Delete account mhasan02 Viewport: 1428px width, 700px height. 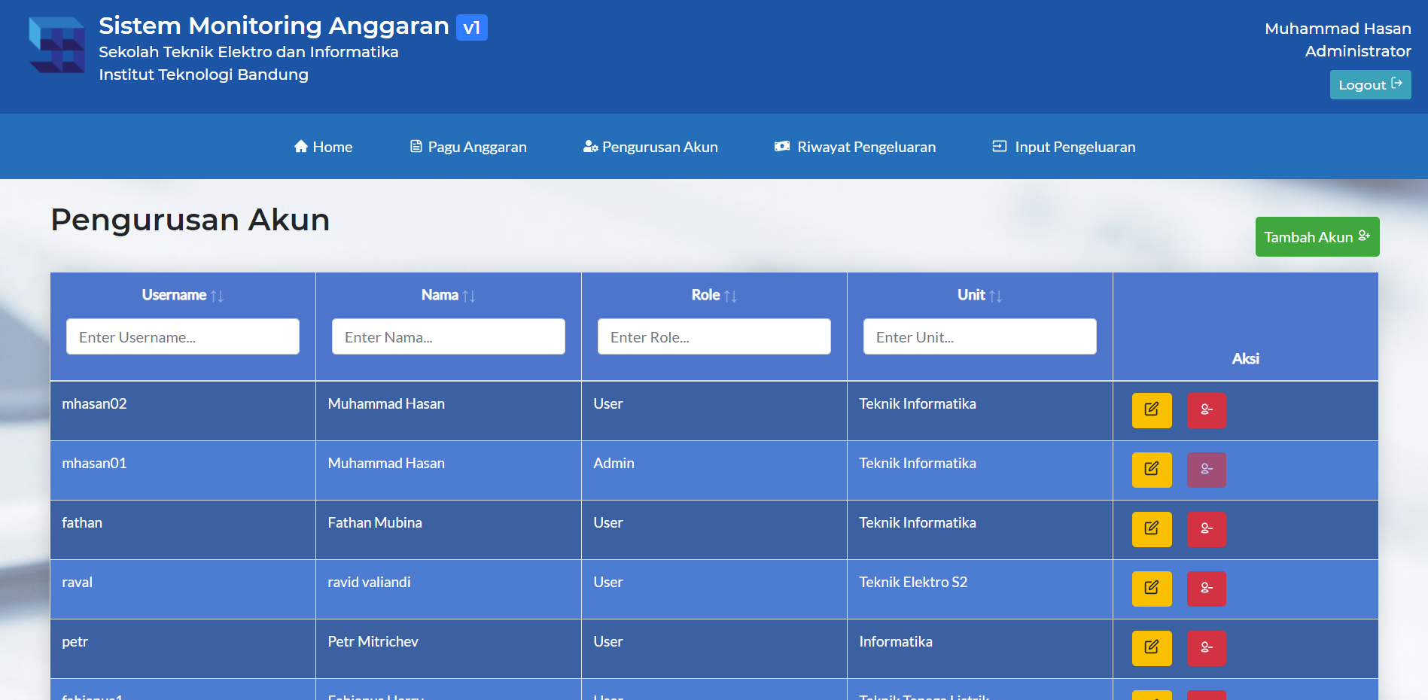coord(1207,410)
